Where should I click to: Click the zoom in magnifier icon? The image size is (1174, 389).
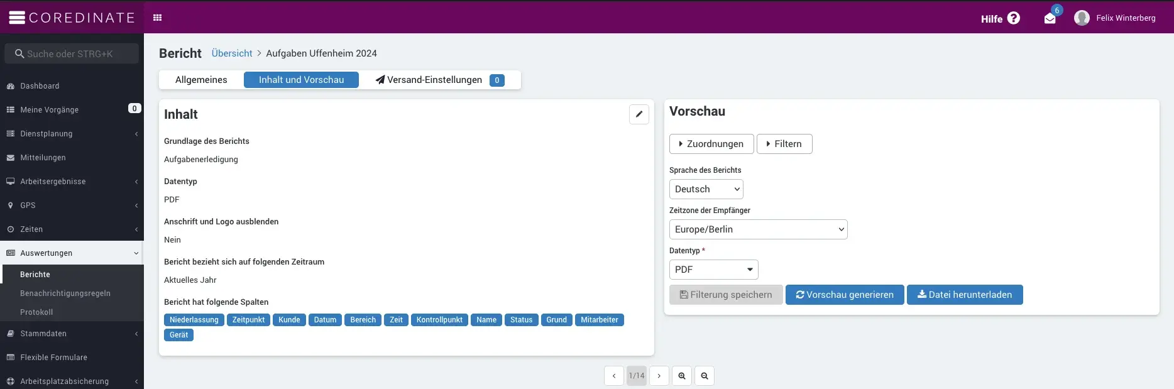682,376
